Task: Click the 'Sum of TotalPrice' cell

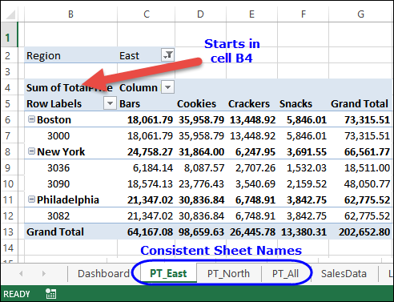Action: coord(70,87)
